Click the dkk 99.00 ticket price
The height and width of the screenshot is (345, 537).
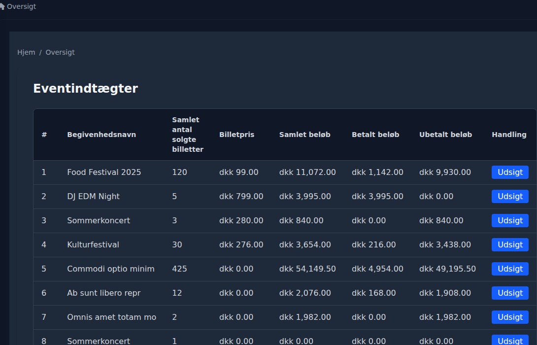coord(239,172)
